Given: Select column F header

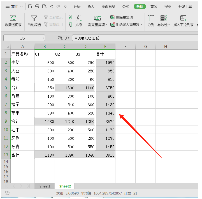Looking at the screenshot, I should coord(125,47).
